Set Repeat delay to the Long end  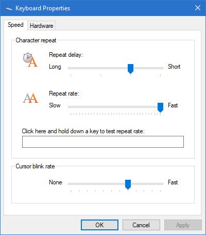(x=71, y=68)
